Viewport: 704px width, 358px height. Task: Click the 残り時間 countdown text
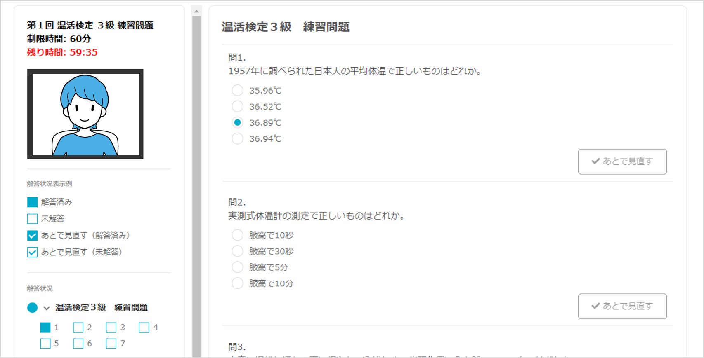pos(62,52)
